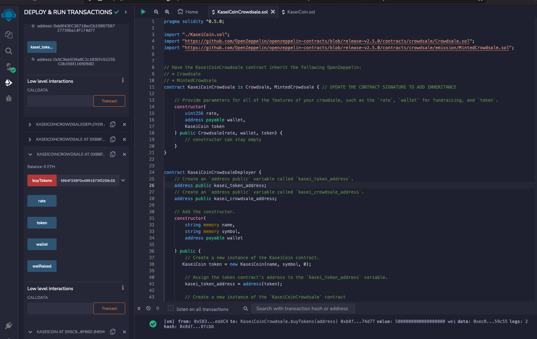Click upper low-level Transact button
537x339 pixels.
click(109, 101)
